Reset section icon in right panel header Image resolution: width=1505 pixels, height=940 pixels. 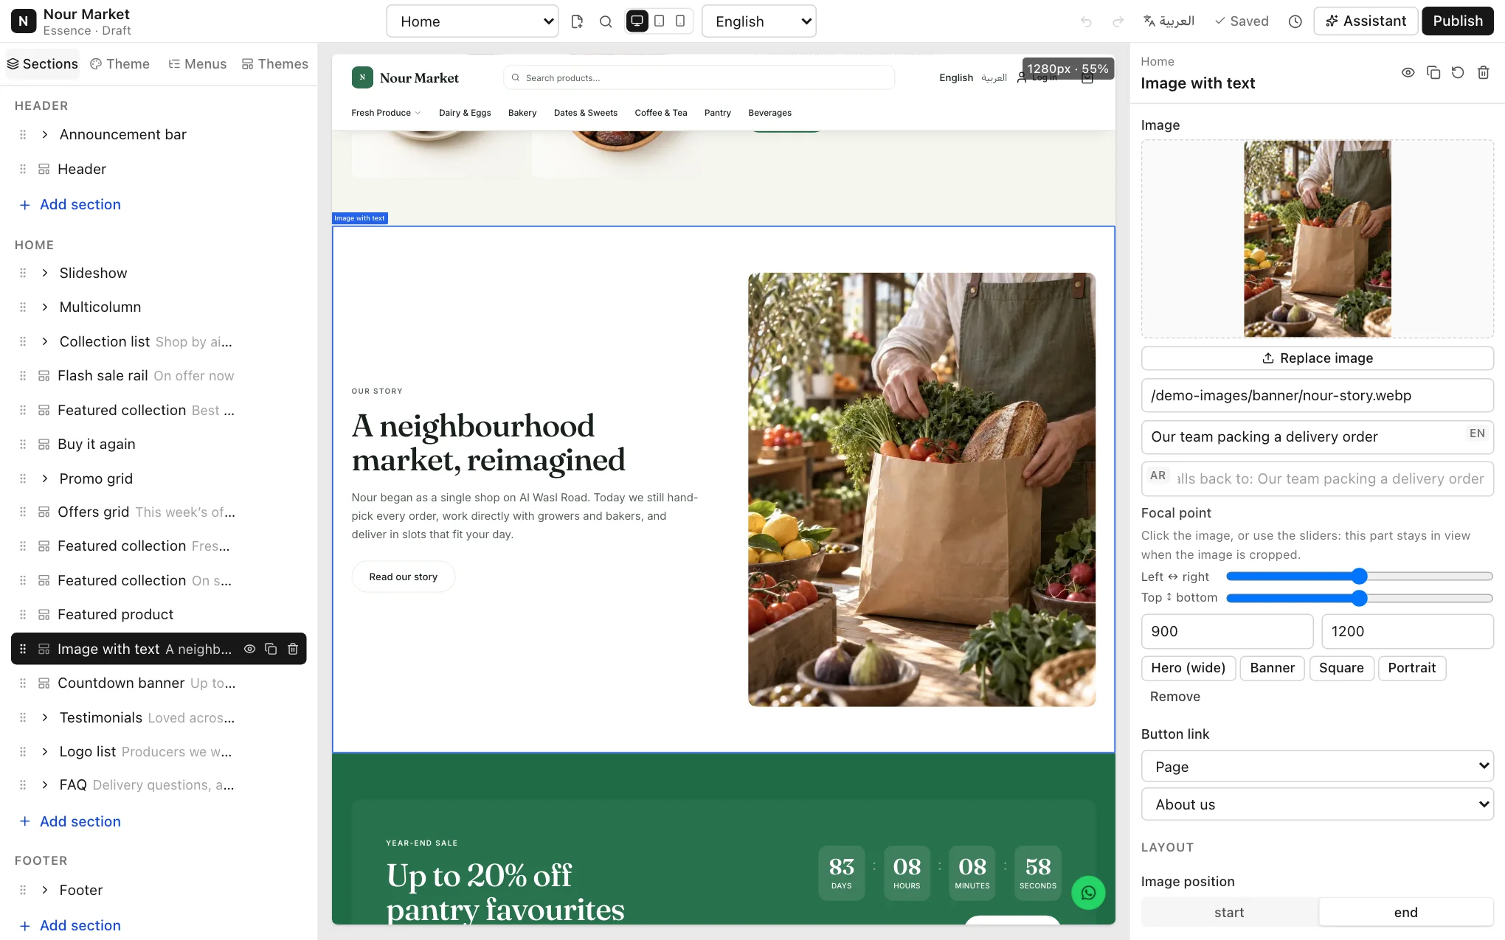pos(1458,72)
